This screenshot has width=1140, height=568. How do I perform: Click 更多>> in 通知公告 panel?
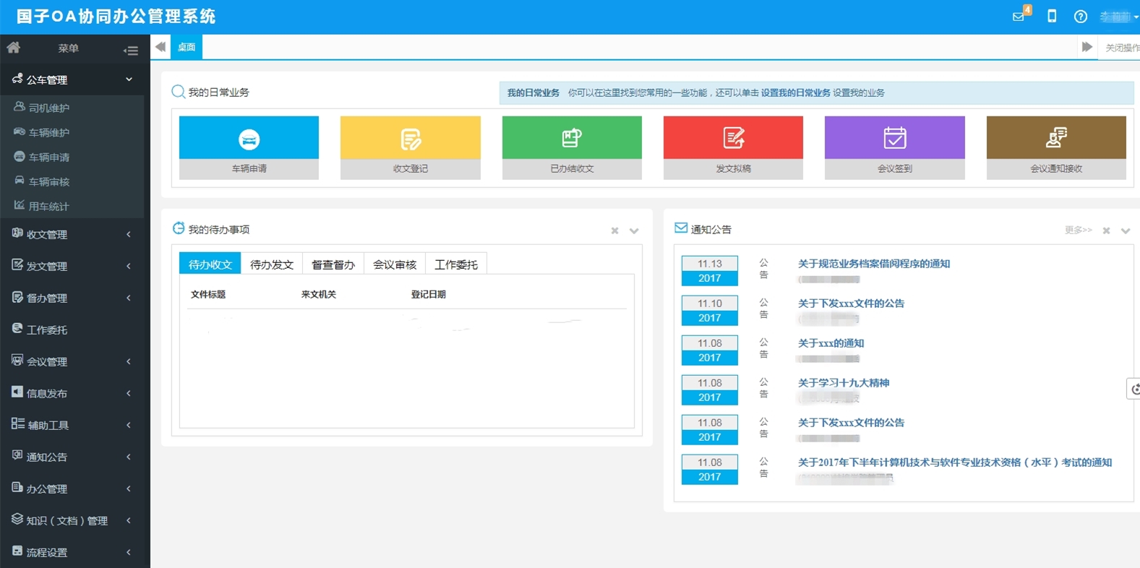pyautogui.click(x=1078, y=230)
